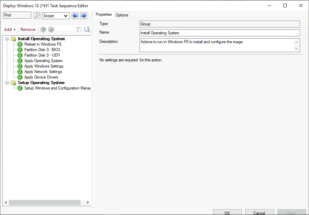Select Partition Disk 0 - UEFI step
This screenshot has height=215, width=309.
coord(42,55)
